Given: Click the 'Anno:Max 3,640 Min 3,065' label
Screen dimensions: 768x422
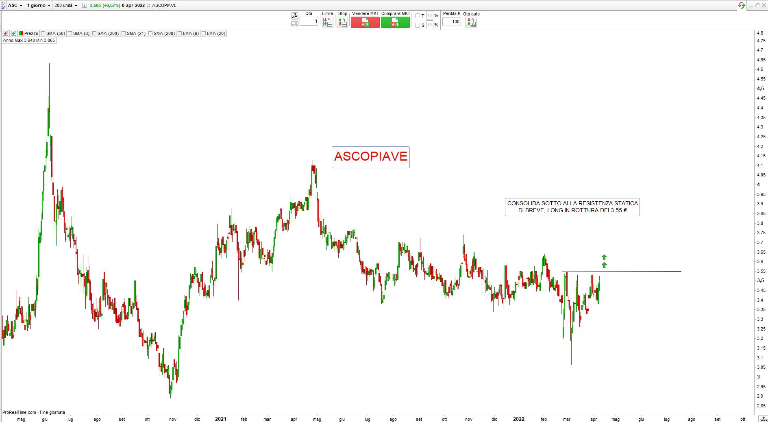Looking at the screenshot, I should click(x=29, y=41).
